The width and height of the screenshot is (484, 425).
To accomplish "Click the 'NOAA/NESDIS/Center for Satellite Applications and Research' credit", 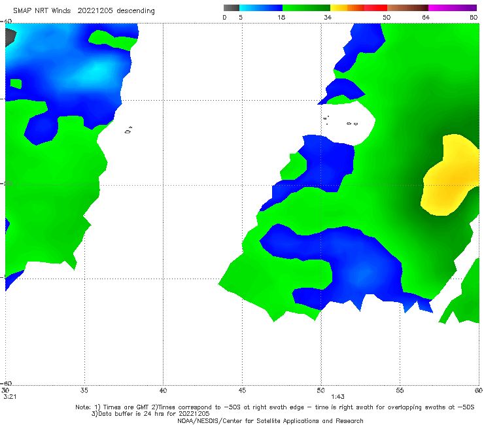I will point(270,420).
